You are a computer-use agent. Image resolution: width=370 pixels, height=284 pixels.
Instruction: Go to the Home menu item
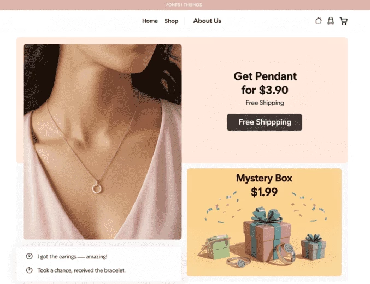150,21
